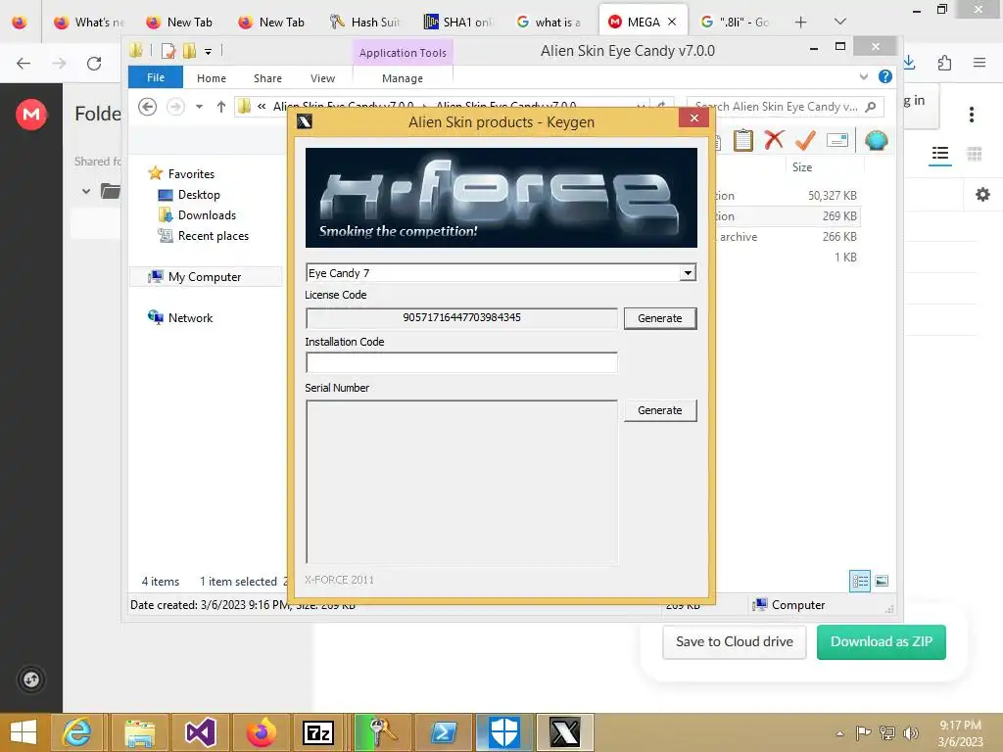The height and width of the screenshot is (752, 1003).
Task: Open the recent locations dropdown in Explorer
Action: point(200,107)
